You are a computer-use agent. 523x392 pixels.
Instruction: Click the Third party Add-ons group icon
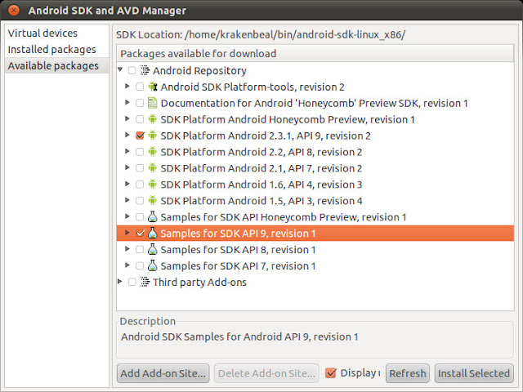tap(145, 282)
